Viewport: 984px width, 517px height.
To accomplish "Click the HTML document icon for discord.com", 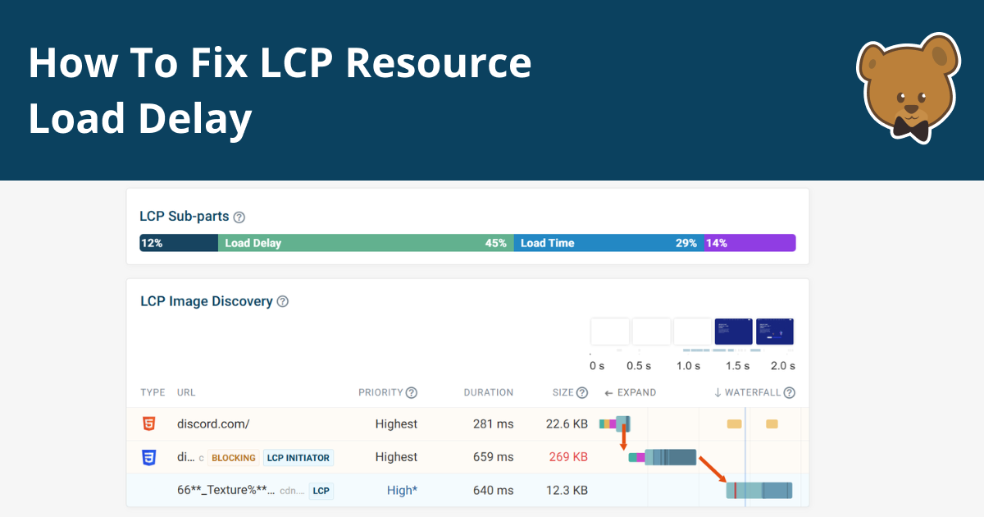I will pyautogui.click(x=151, y=423).
